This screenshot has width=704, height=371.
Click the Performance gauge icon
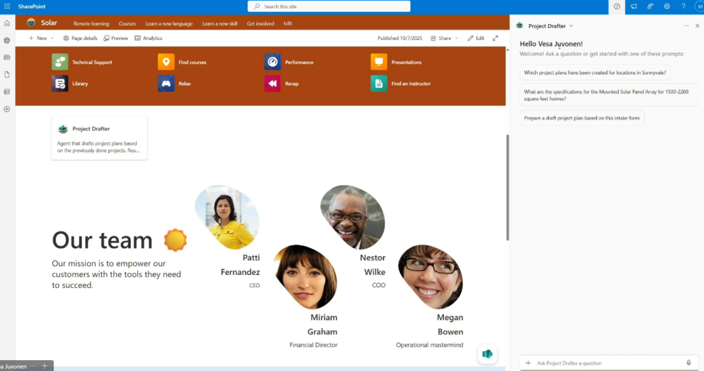click(272, 62)
